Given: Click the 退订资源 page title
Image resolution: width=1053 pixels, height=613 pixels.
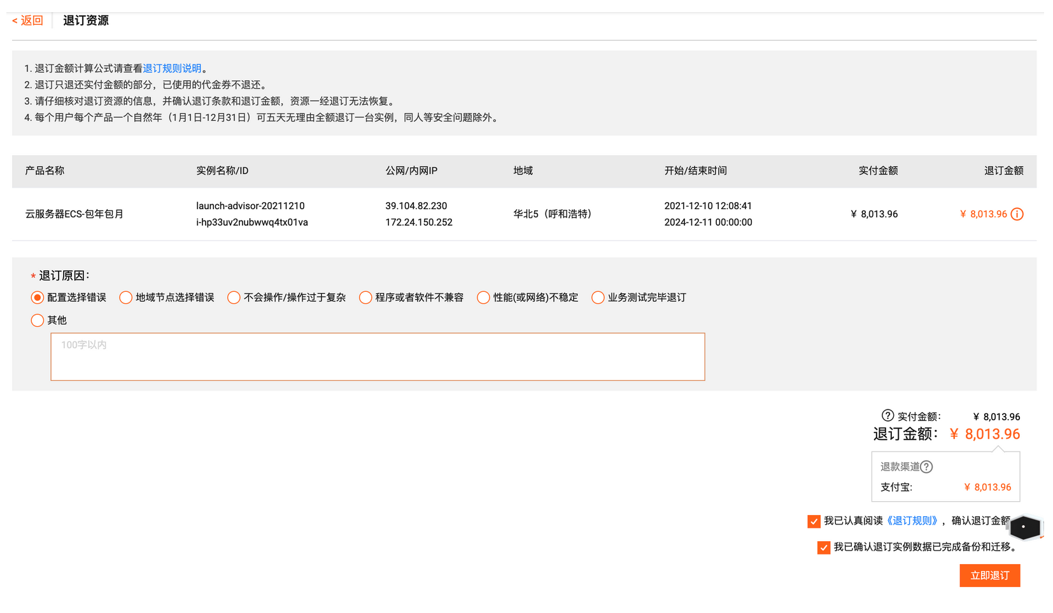Looking at the screenshot, I should click(85, 20).
